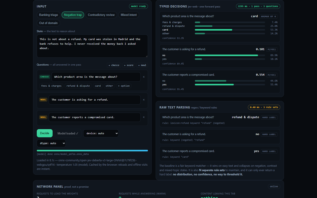Add a new score question

pos(128,65)
